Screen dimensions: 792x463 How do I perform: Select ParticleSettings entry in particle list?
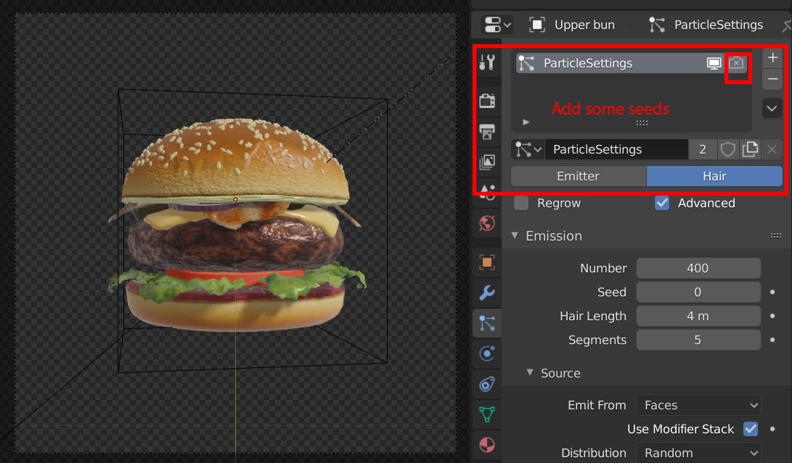tap(632, 63)
